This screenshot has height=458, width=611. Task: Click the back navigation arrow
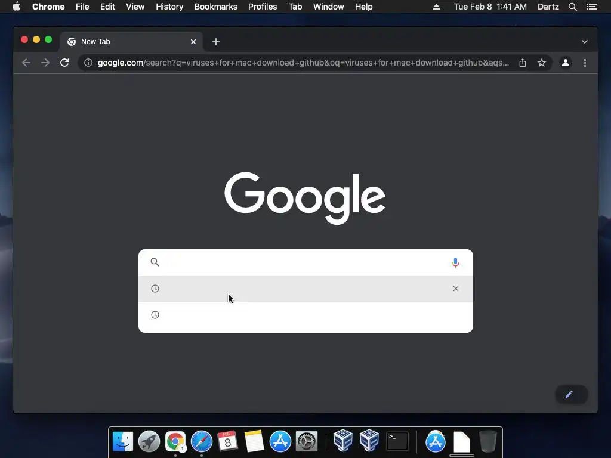tap(26, 63)
